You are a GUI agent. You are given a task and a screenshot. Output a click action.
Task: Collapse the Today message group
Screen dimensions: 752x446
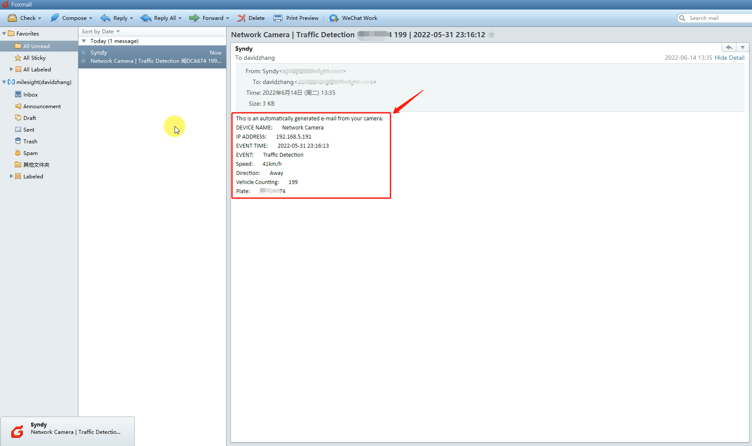tap(84, 41)
